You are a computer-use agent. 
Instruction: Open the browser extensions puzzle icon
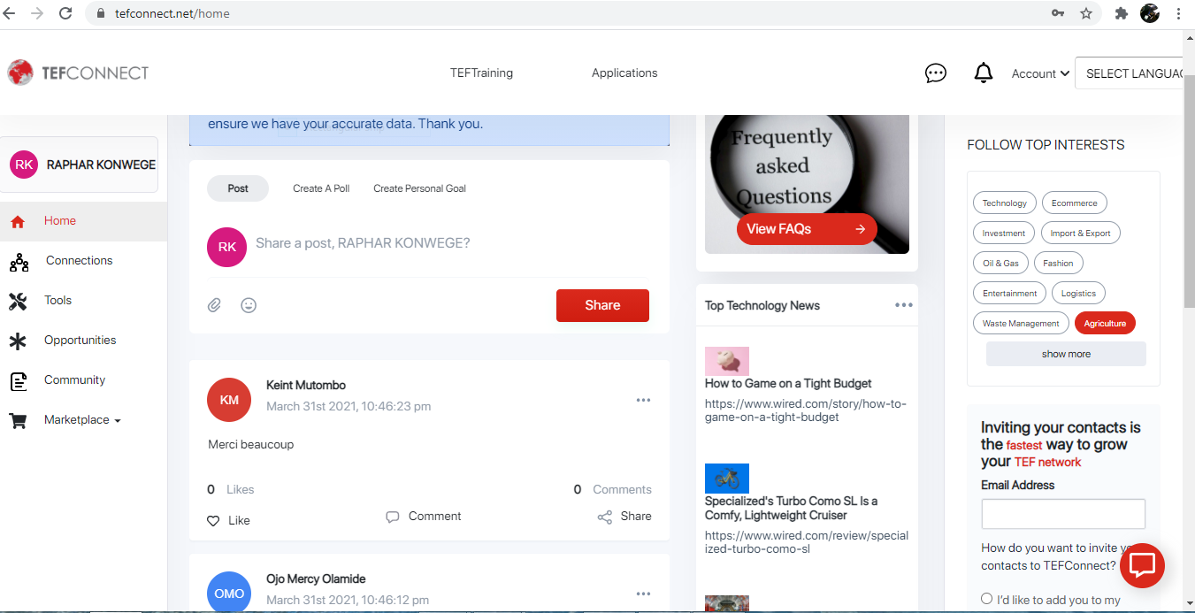[x=1122, y=13]
